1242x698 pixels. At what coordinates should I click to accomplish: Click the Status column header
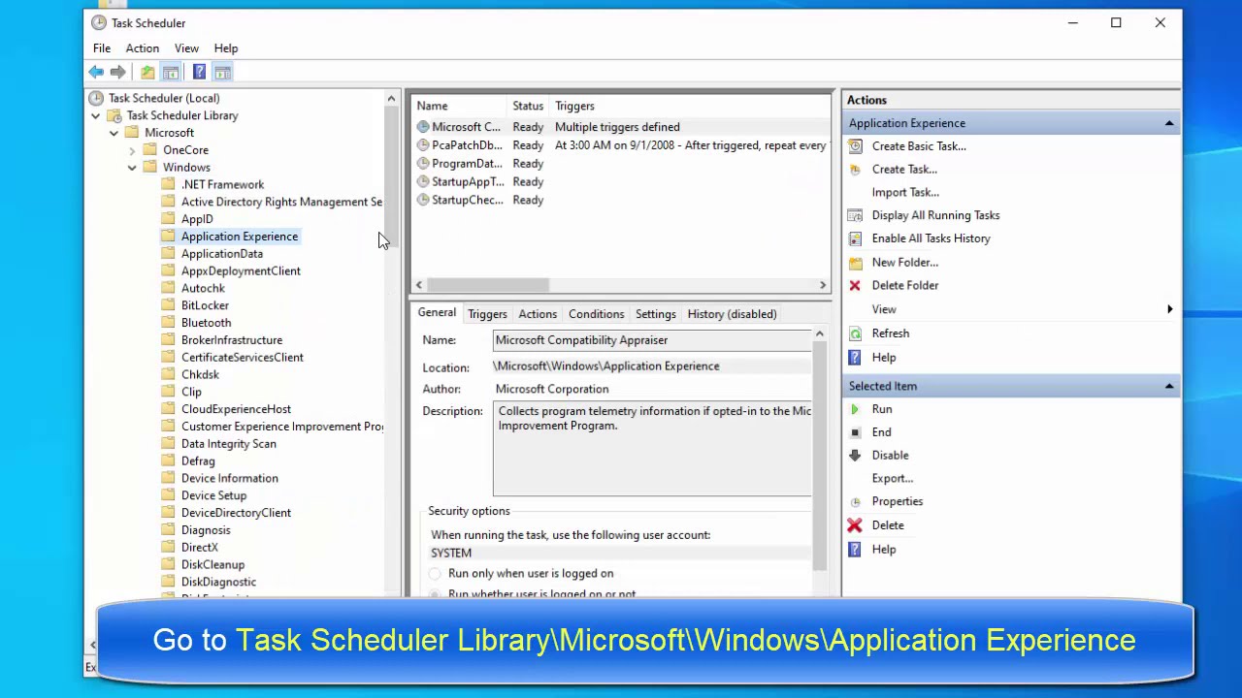click(x=529, y=106)
